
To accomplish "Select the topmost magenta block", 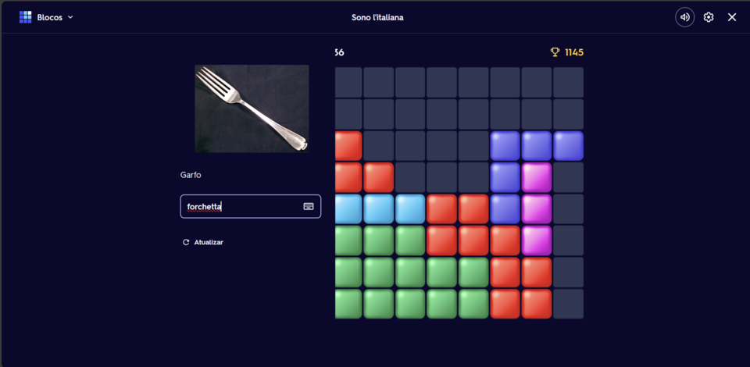I will coord(537,177).
